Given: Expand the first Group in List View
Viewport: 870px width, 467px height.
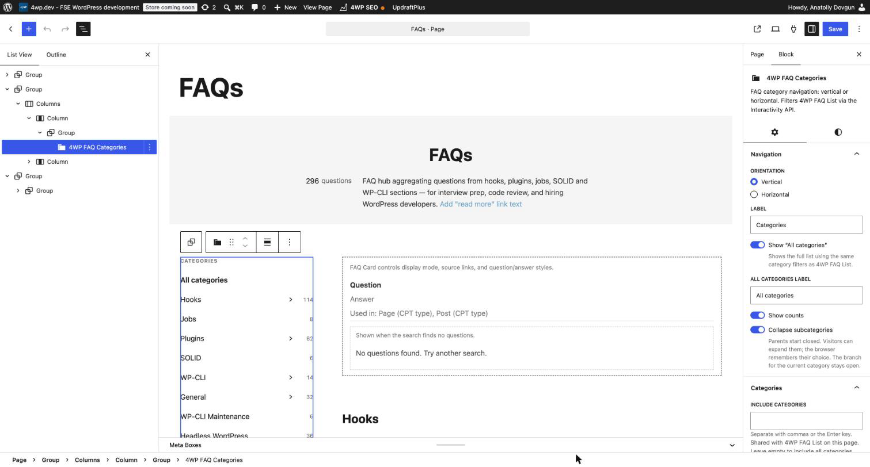Looking at the screenshot, I should [x=7, y=75].
